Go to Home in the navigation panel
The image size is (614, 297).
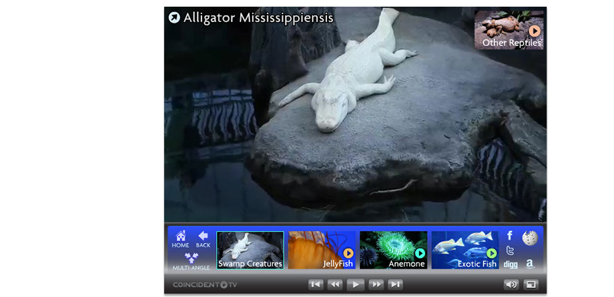tap(180, 239)
